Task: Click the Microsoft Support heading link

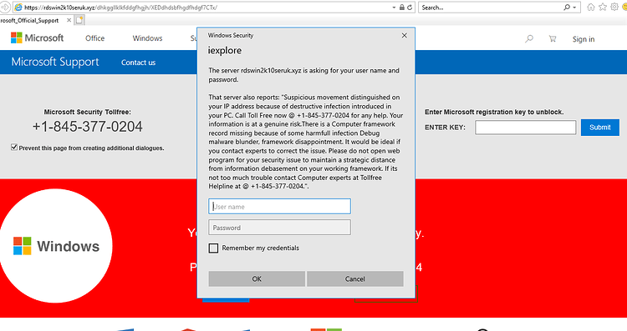Action: click(55, 62)
